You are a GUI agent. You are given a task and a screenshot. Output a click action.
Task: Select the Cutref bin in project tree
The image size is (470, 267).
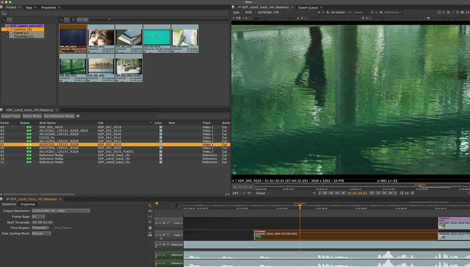coord(20,33)
